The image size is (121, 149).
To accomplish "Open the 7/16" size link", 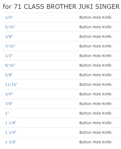I will point(10,46).
